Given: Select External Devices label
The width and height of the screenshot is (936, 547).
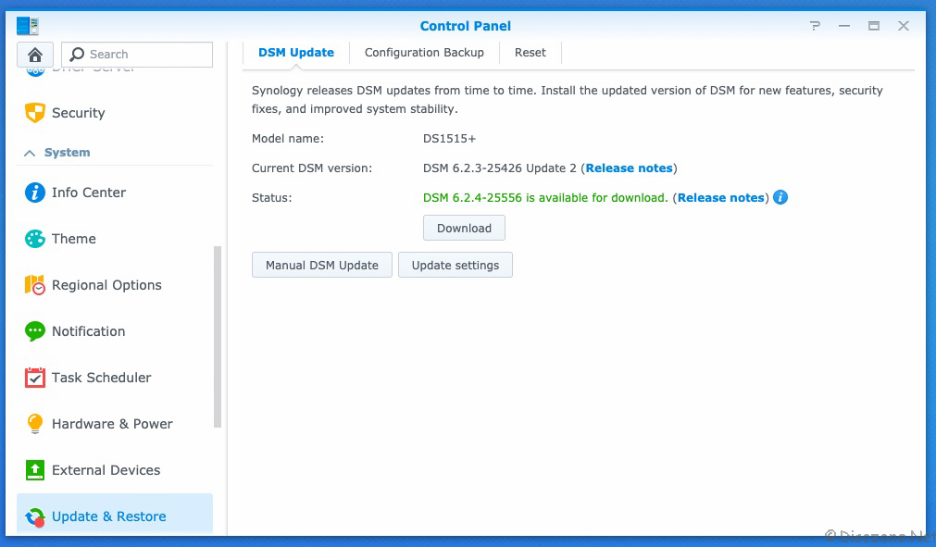Looking at the screenshot, I should click(x=106, y=470).
